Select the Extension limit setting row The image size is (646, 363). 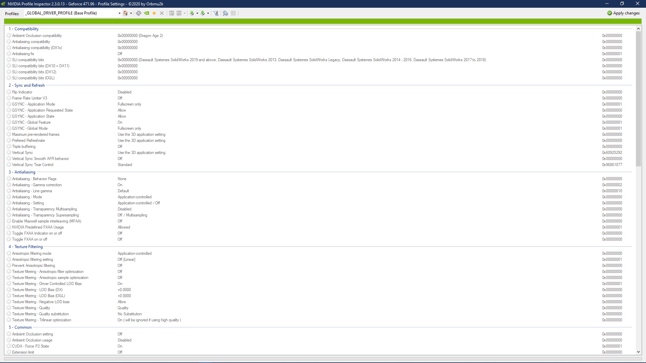[x=319, y=352]
